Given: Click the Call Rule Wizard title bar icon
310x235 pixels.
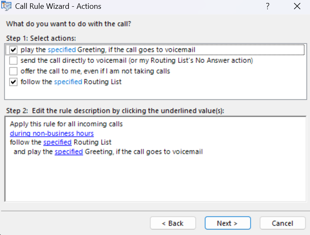Looking at the screenshot, I should coord(6,6).
